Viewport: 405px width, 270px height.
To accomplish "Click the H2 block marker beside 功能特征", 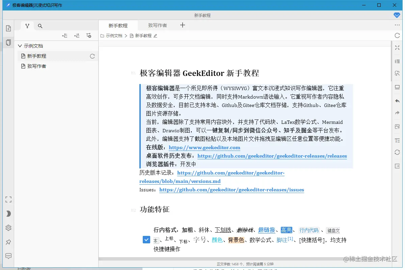I will point(133,210).
